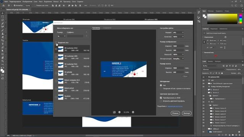Click fit-to-view icon below export preview
Image resolution: width=244 pixels, height=137 pixels.
pyautogui.click(x=114, y=112)
